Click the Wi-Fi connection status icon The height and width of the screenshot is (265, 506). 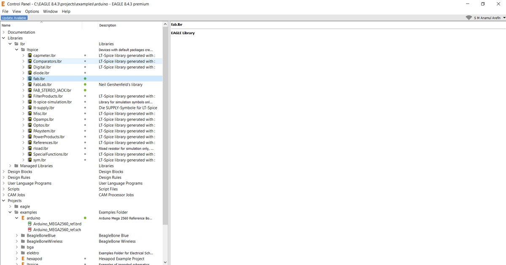(x=468, y=18)
